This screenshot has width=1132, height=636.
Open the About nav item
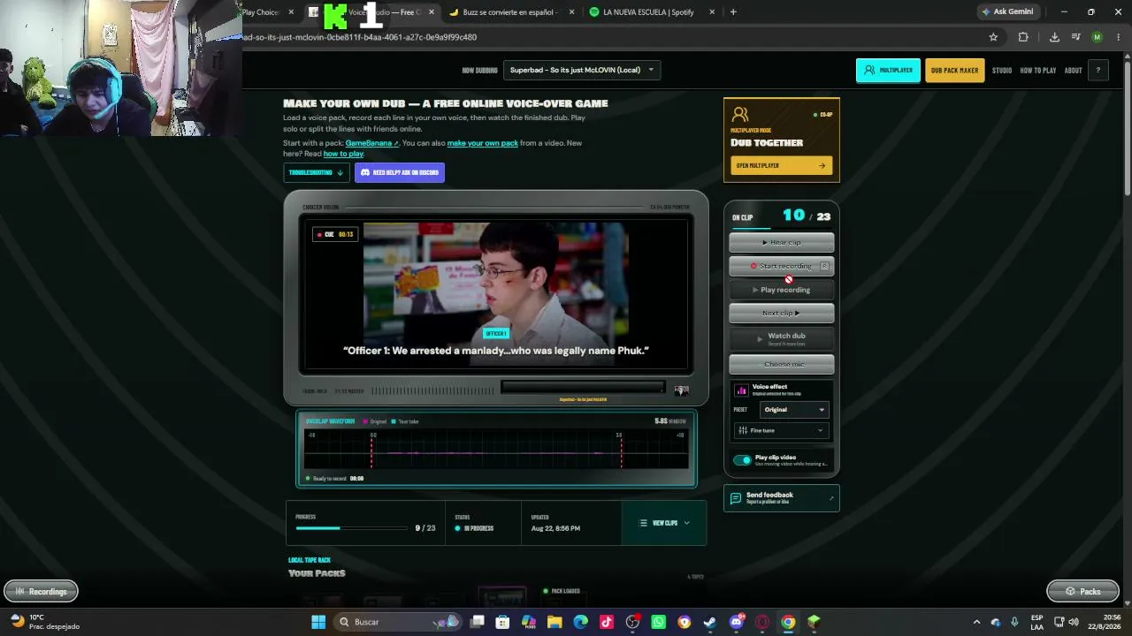[x=1073, y=71]
